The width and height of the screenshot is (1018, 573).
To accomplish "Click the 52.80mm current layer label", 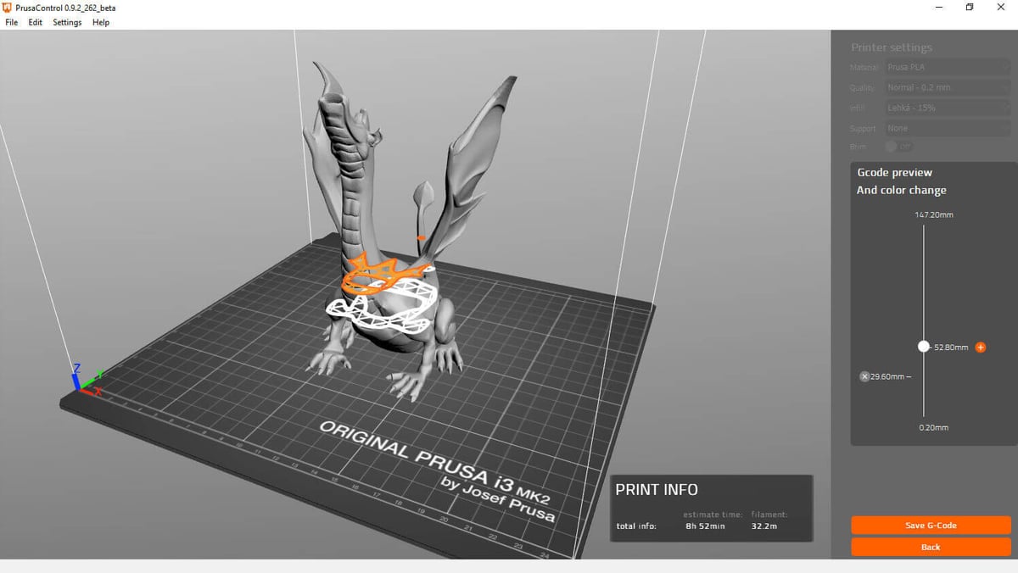I will point(951,347).
